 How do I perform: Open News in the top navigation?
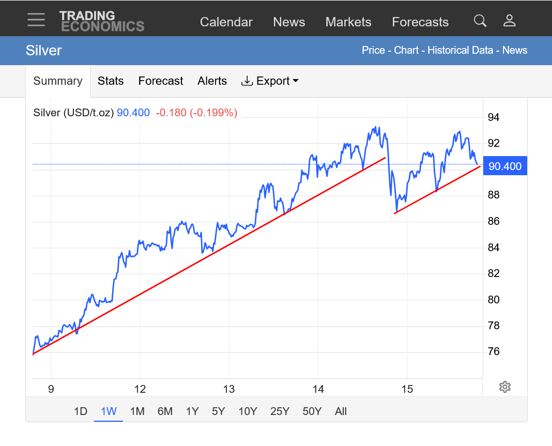pos(289,22)
